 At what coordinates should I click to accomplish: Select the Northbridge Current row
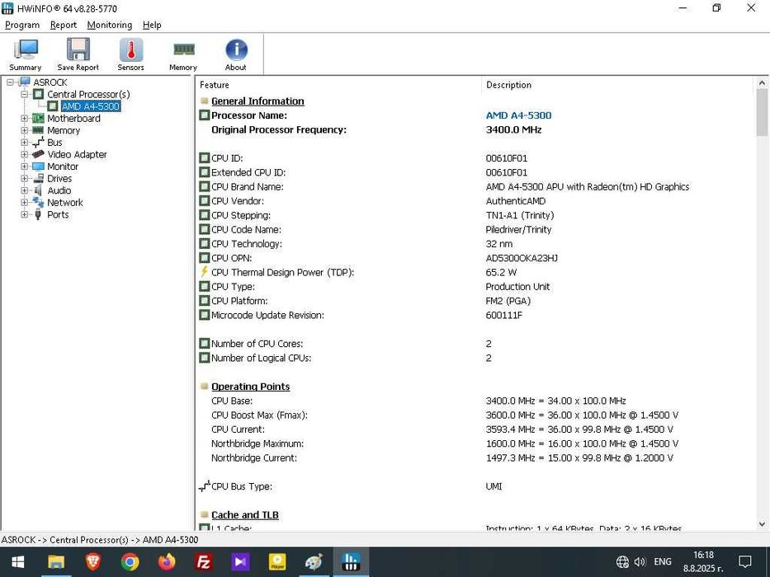(475, 457)
